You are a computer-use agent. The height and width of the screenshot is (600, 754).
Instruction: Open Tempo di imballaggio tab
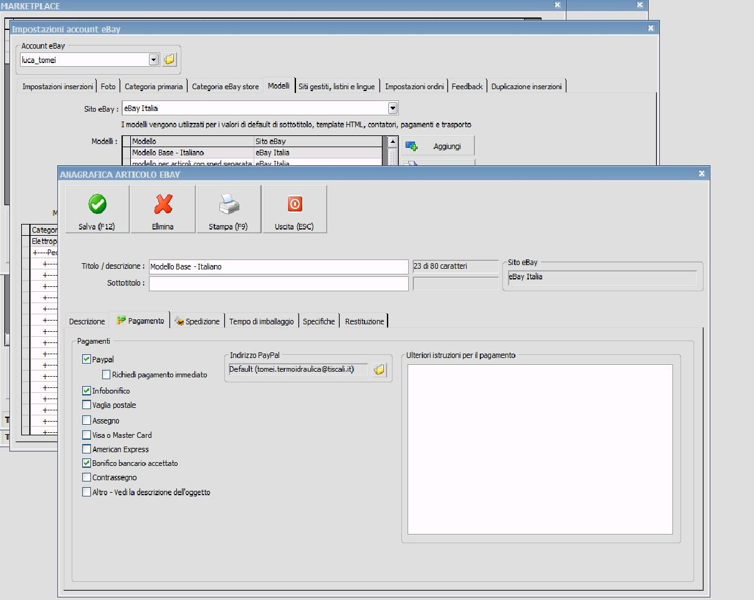[x=262, y=321]
